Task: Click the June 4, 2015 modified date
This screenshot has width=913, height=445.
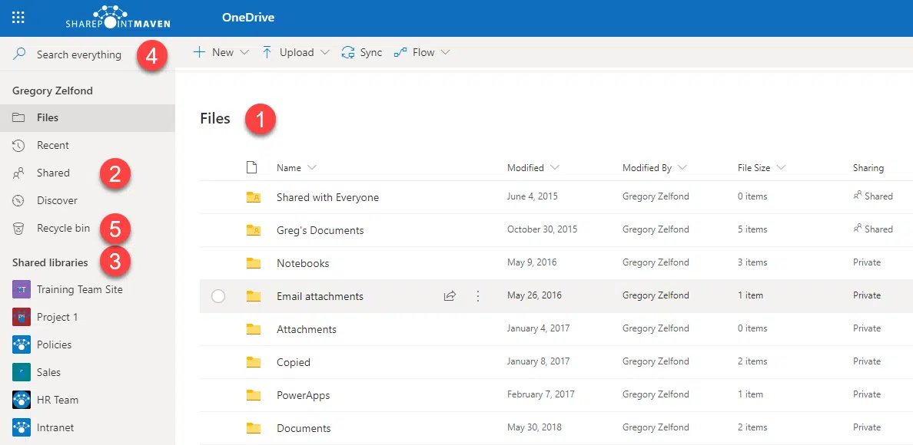Action: click(x=532, y=196)
